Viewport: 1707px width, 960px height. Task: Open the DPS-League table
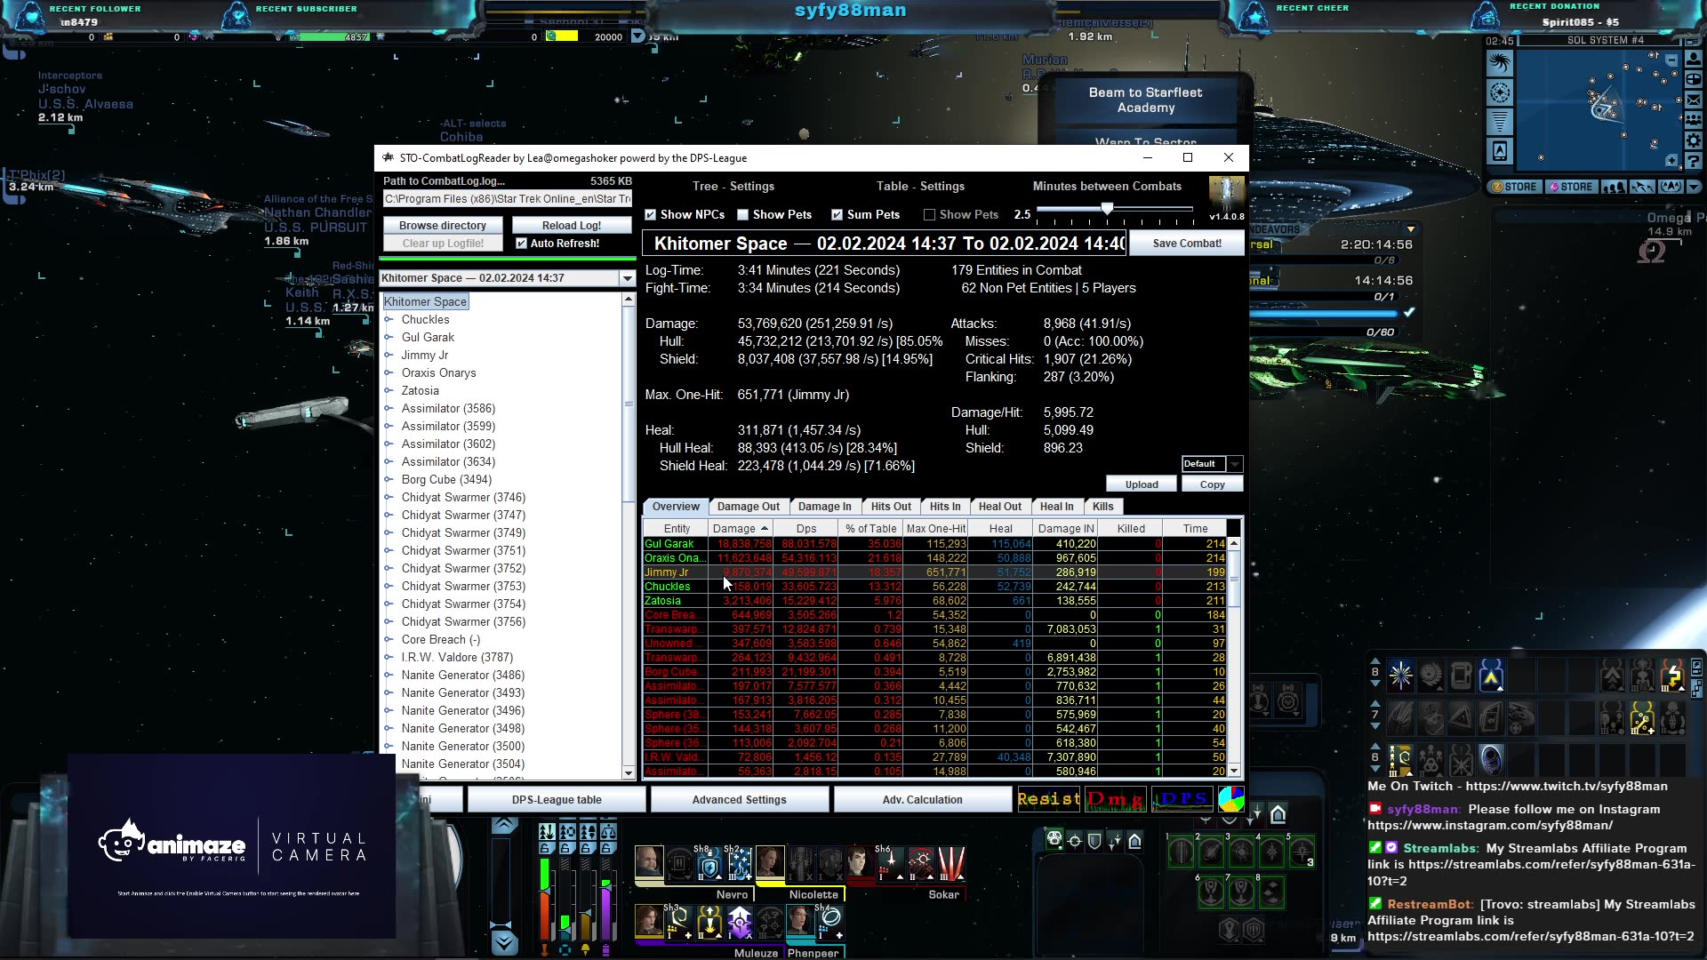point(557,799)
